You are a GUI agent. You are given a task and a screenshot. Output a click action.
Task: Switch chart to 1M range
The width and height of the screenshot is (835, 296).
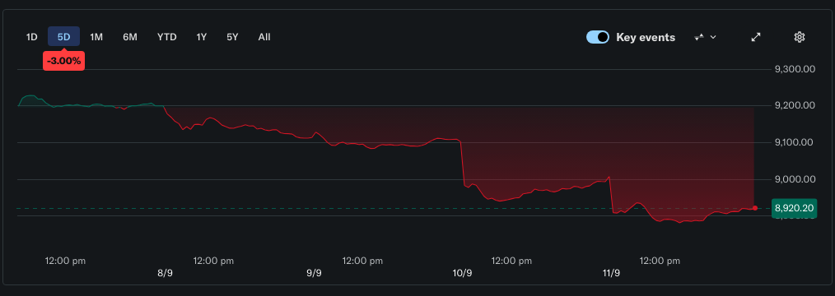pos(96,37)
